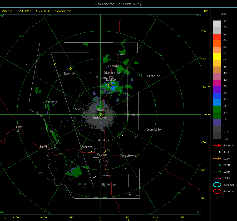This screenshot has height=221, width=237.
Task: Click the RedDeer city label
Action: click(x=112, y=80)
